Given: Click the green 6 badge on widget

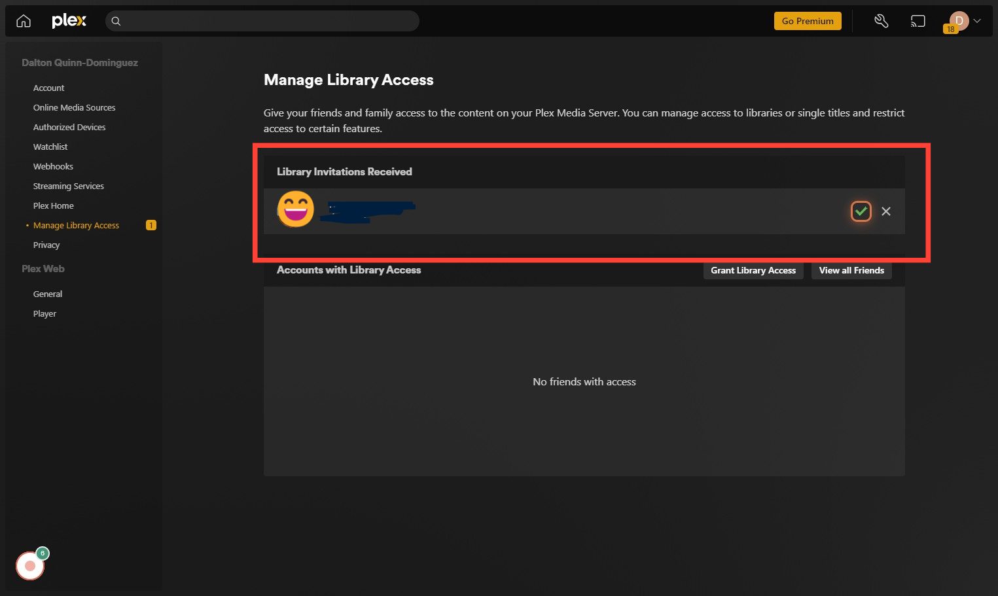Looking at the screenshot, I should click(x=43, y=553).
